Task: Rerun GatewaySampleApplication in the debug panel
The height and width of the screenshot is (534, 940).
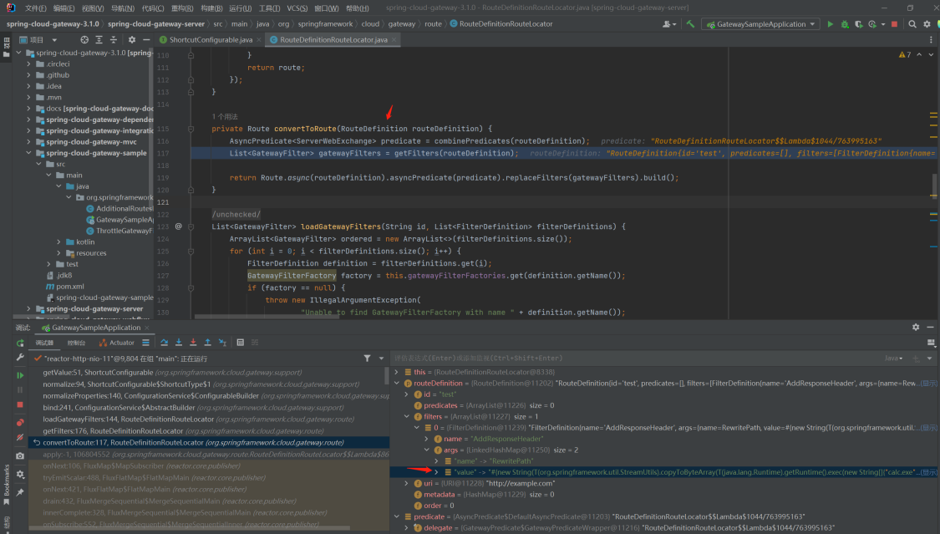Action: coord(20,343)
